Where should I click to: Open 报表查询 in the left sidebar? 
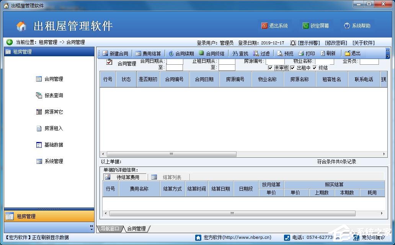54,95
